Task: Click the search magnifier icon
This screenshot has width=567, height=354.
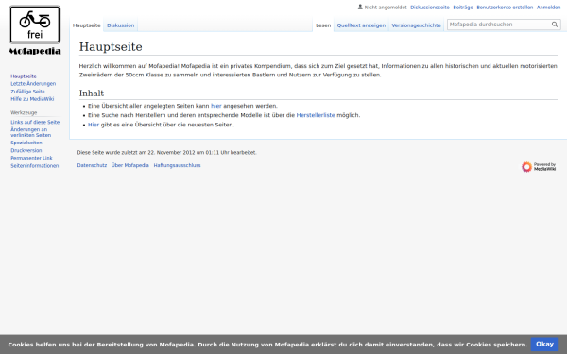Action: (x=555, y=25)
